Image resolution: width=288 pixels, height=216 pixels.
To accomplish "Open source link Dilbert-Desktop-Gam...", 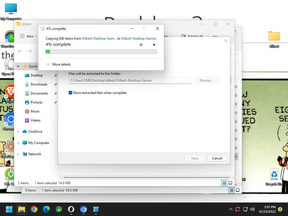I will pos(99,38).
